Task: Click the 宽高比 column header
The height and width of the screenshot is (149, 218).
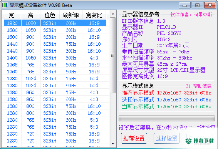Action: coord(94,15)
